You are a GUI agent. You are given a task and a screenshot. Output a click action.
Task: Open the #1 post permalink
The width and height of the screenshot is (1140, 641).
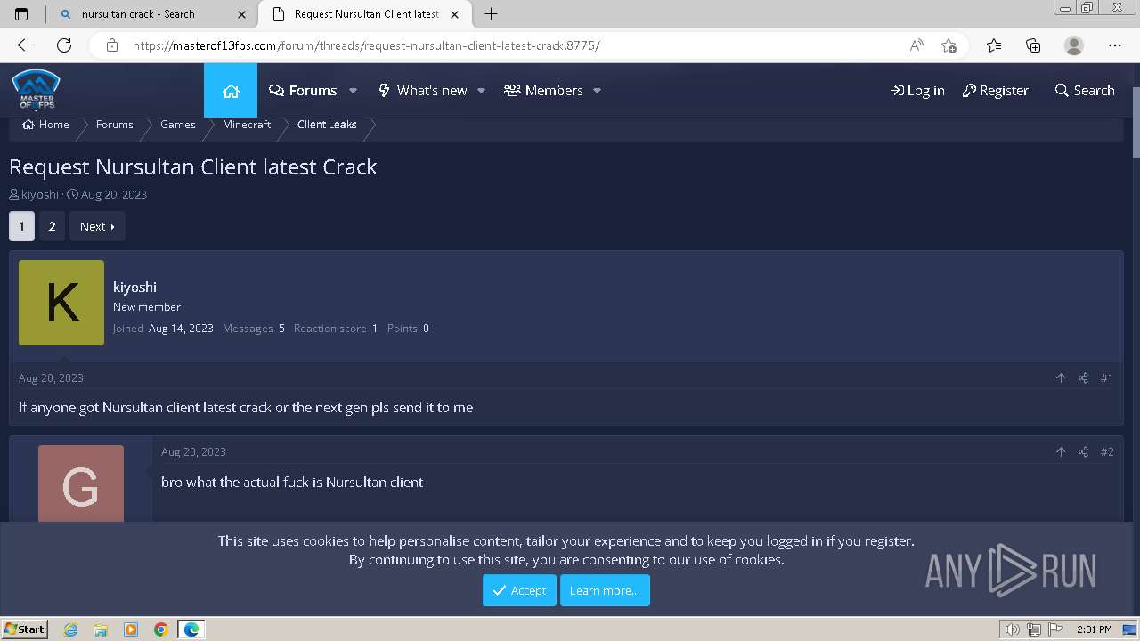(x=1106, y=378)
